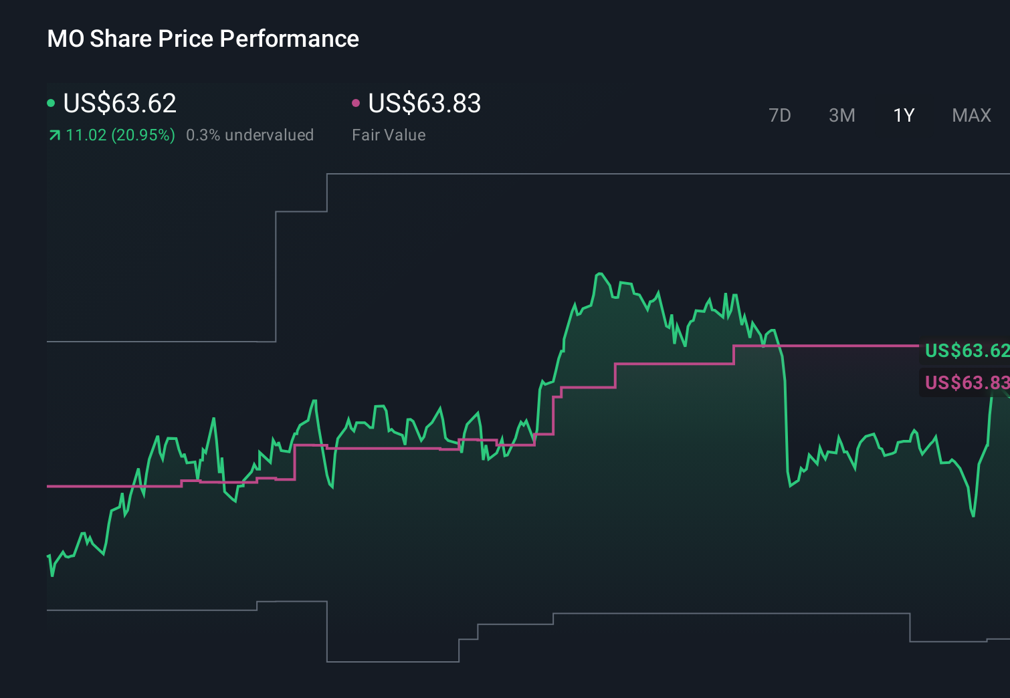
Task: Click the green share price legend dot
Action: coord(51,102)
